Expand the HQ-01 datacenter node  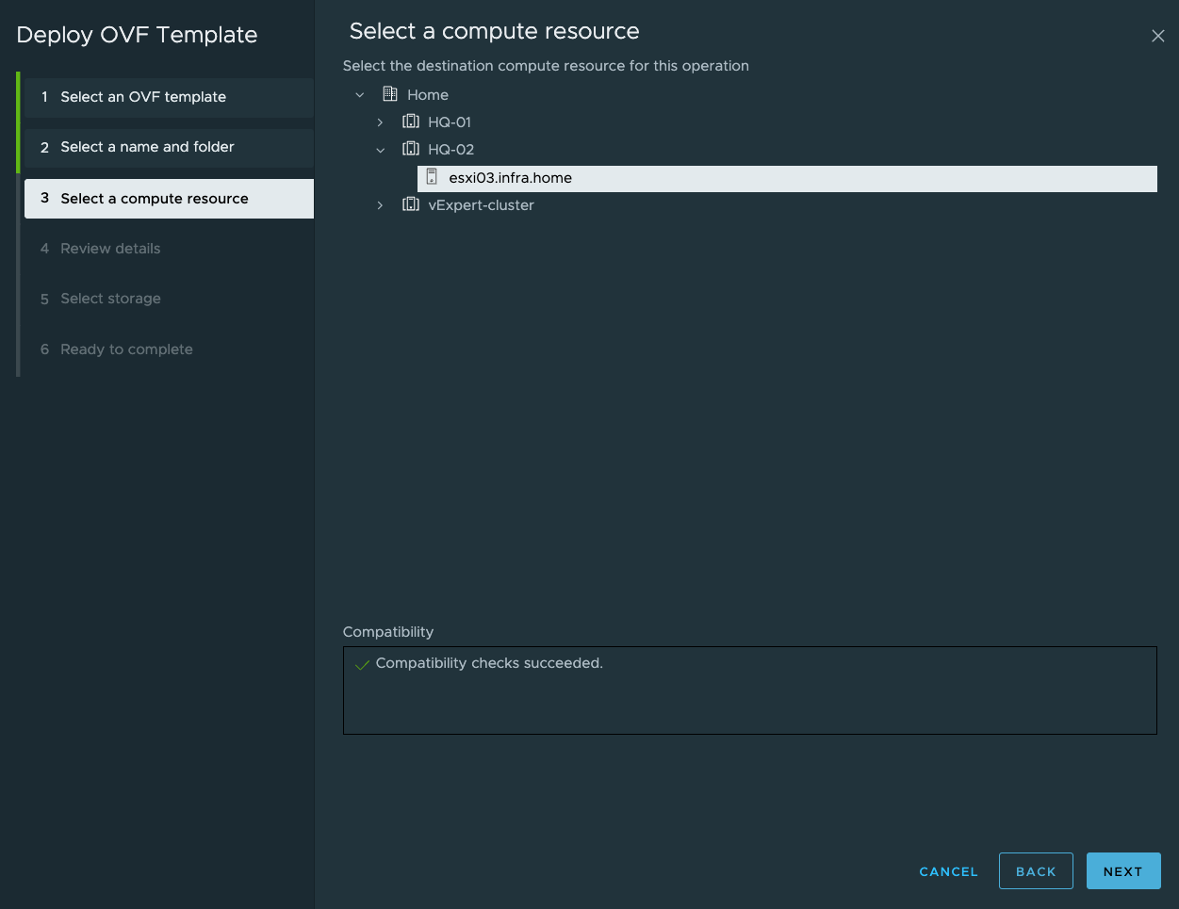pyautogui.click(x=380, y=122)
